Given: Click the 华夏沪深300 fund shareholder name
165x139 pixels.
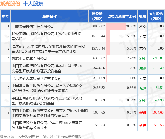Looking at the screenshot, I should pos(47,101).
